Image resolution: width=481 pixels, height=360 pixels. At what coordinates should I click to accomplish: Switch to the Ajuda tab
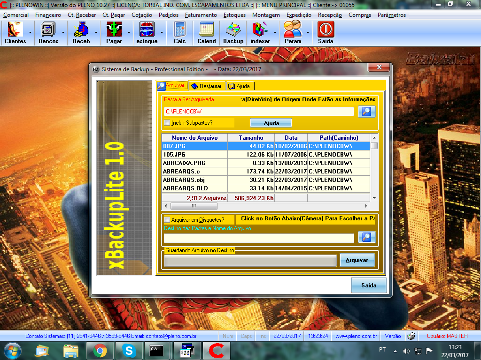[240, 86]
